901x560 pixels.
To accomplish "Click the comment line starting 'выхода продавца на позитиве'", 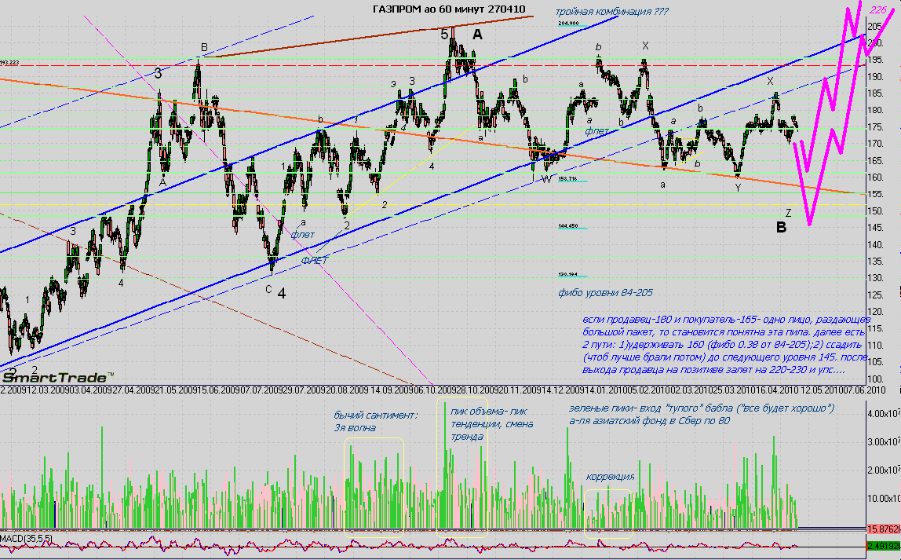I will [x=713, y=370].
